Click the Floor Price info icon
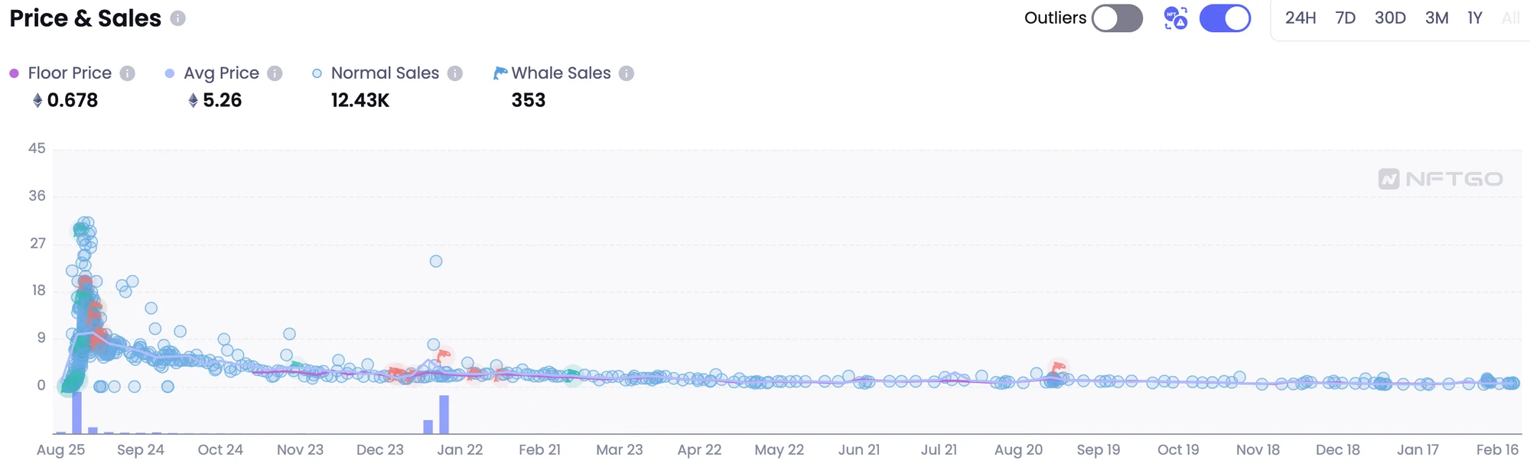This screenshot has height=467, width=1530. [x=128, y=73]
